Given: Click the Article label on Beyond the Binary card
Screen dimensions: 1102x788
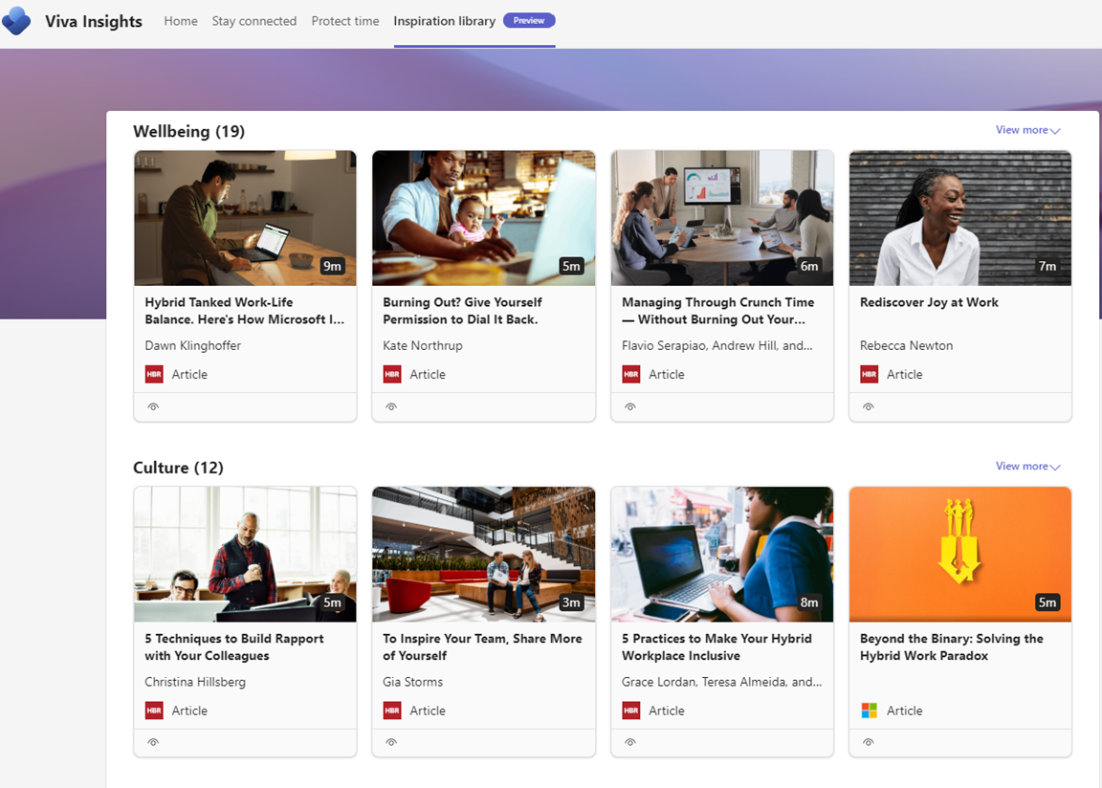Looking at the screenshot, I should pyautogui.click(x=905, y=711).
